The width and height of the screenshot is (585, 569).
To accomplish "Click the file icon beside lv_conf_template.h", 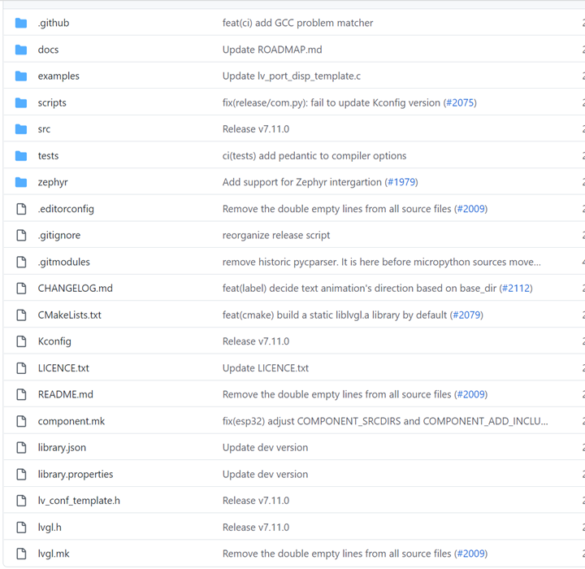I will pos(21,500).
